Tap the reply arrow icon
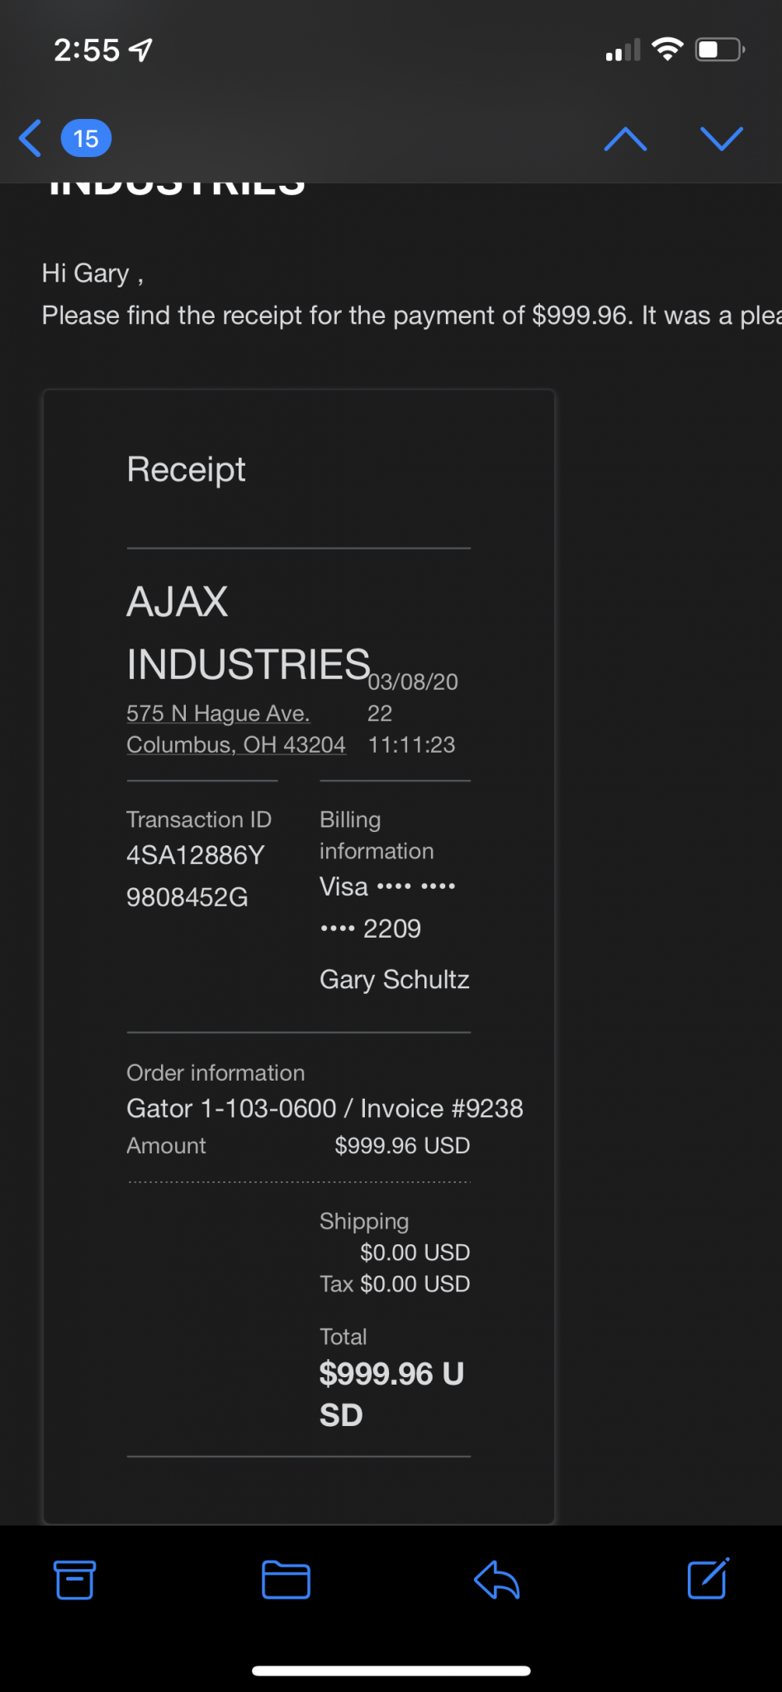782x1692 pixels. click(496, 1580)
